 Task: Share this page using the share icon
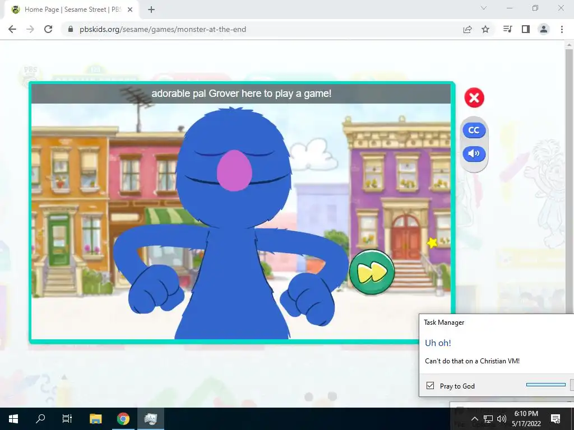click(467, 29)
